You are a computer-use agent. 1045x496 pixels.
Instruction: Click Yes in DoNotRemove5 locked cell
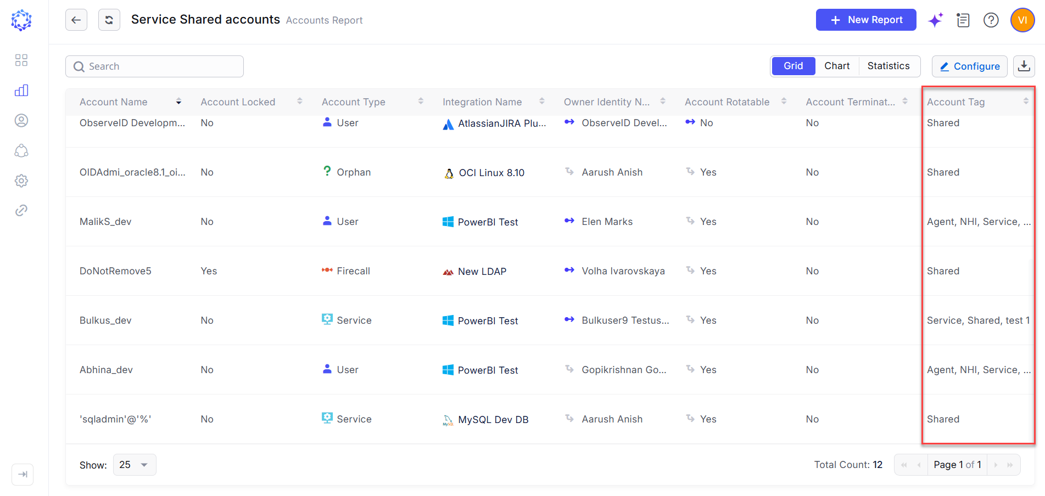coord(209,271)
